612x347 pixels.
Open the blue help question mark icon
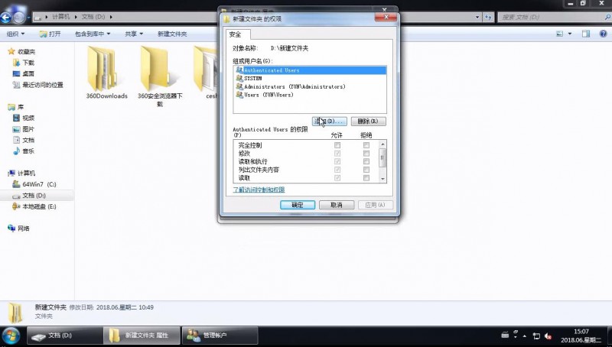tap(603, 34)
